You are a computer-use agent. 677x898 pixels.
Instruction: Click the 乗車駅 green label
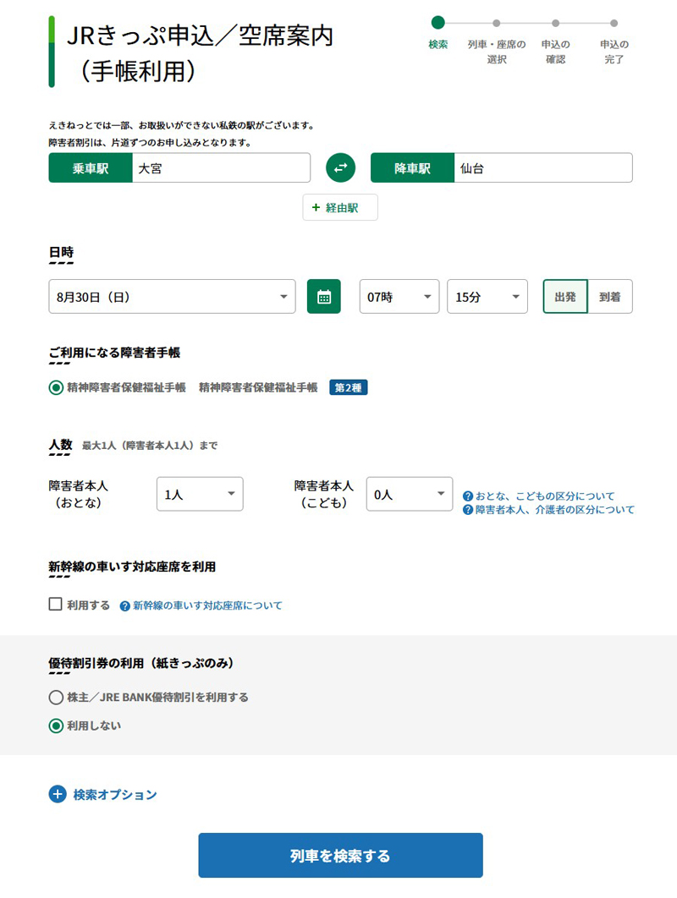pyautogui.click(x=91, y=167)
